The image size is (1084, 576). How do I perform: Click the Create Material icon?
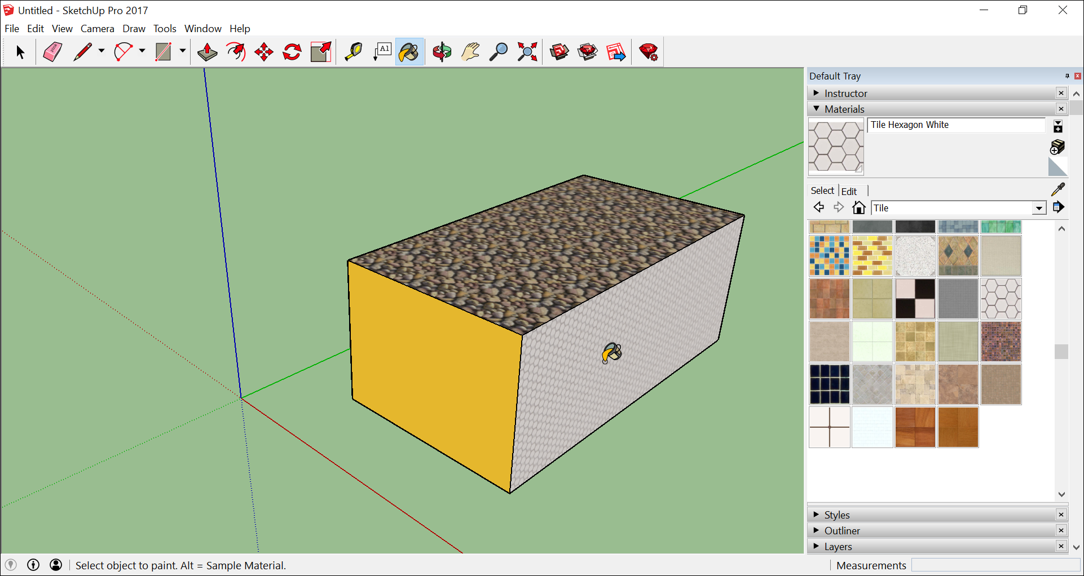coord(1057,147)
